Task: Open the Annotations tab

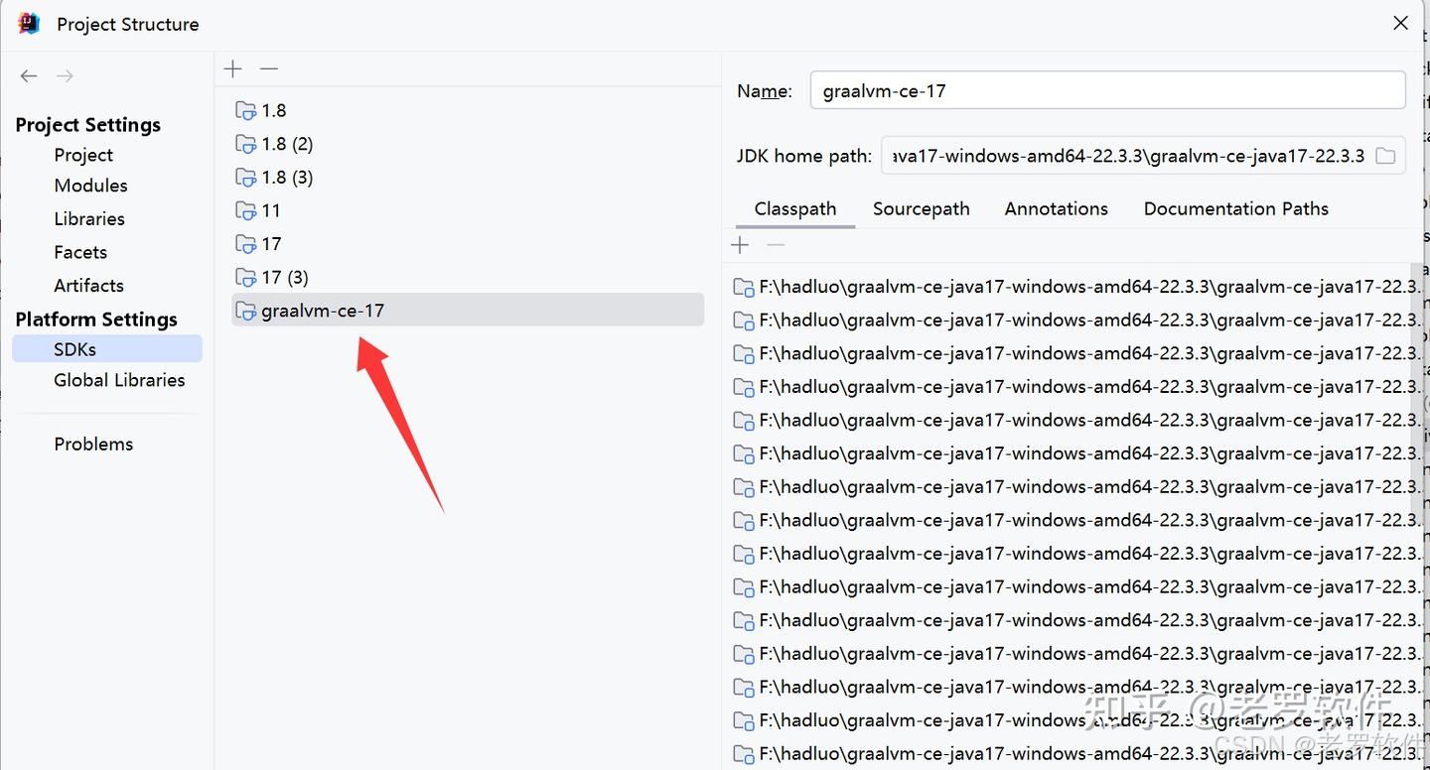Action: click(1056, 208)
